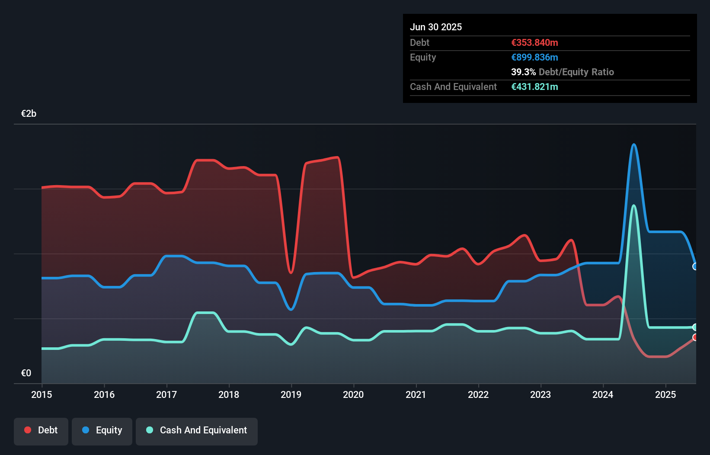Viewport: 710px width, 455px height.
Task: Click the €353.840m Debt value in tooltip
Action: [x=534, y=43]
